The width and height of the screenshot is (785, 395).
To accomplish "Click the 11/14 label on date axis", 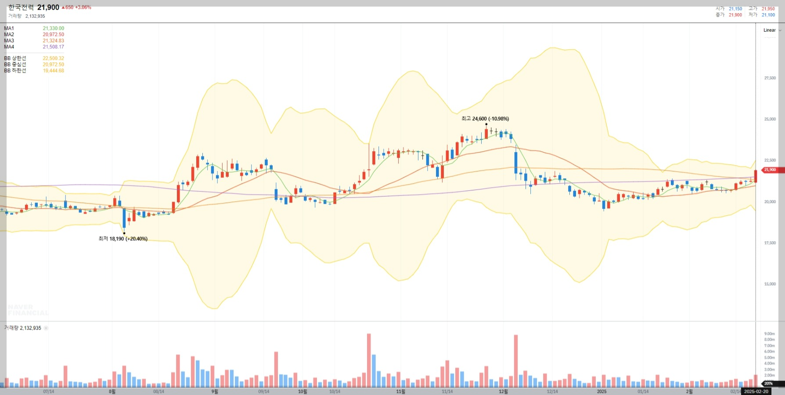I will (447, 391).
